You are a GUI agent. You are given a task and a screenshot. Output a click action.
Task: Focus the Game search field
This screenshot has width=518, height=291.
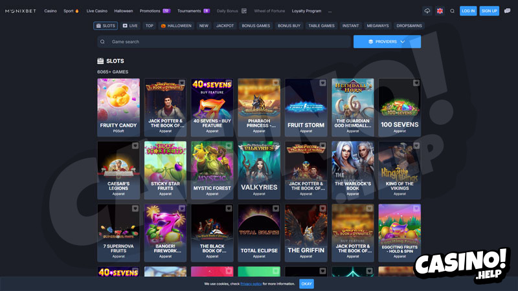[224, 41]
